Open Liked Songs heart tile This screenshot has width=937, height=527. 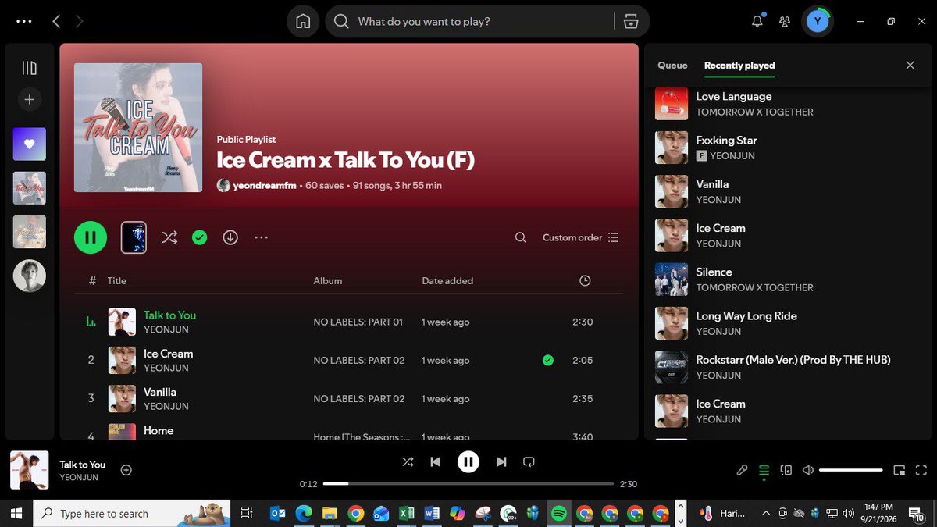coord(30,144)
